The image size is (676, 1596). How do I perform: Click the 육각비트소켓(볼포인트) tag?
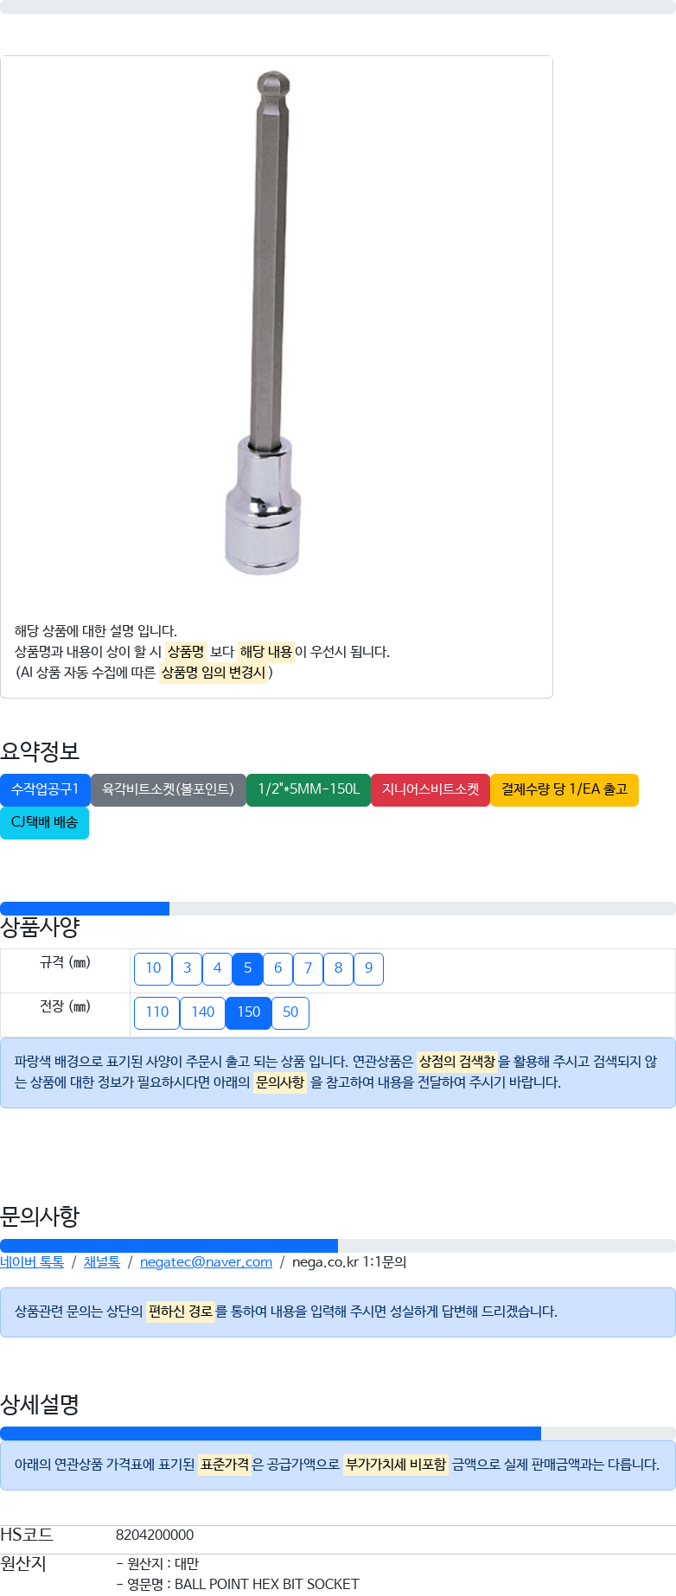(169, 789)
